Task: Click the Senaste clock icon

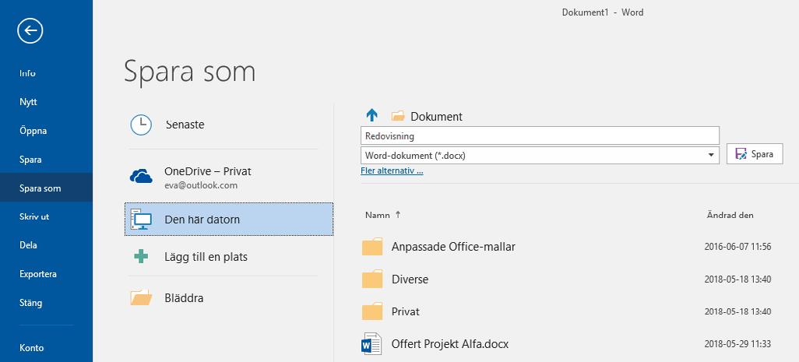Action: [141, 125]
